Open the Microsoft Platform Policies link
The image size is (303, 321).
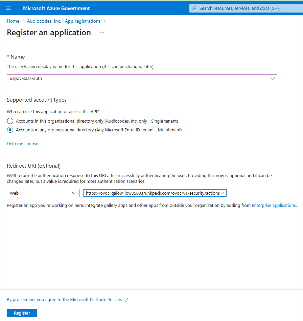pyautogui.click(x=64, y=300)
